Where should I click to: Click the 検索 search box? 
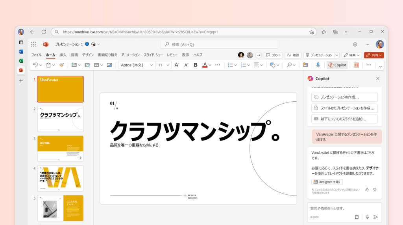tap(219, 44)
